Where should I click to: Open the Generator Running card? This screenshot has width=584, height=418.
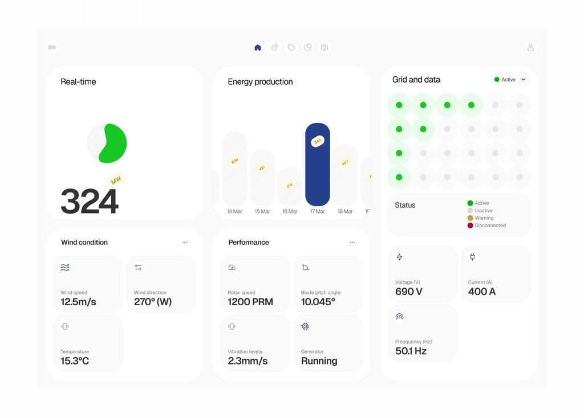click(328, 343)
